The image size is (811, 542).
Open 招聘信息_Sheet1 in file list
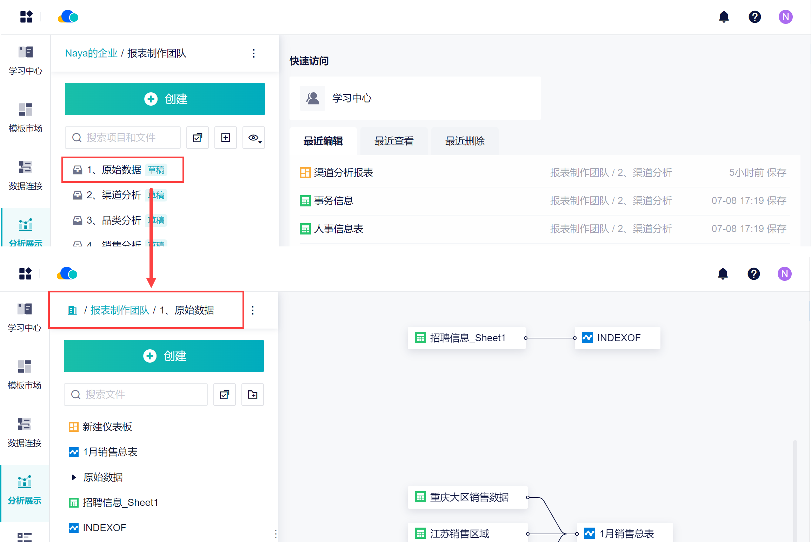(x=113, y=503)
